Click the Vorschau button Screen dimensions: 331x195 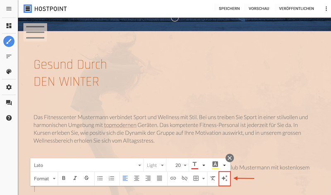pyautogui.click(x=259, y=9)
